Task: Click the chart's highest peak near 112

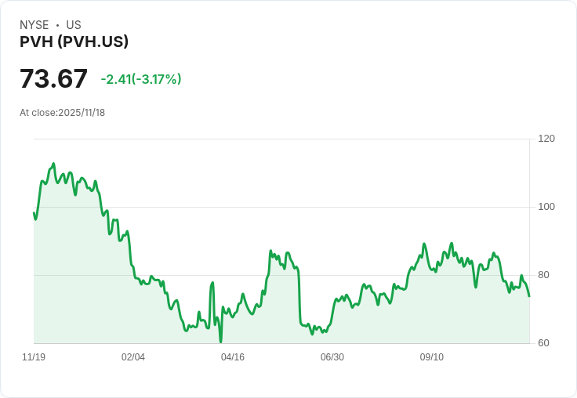Action: 53,164
